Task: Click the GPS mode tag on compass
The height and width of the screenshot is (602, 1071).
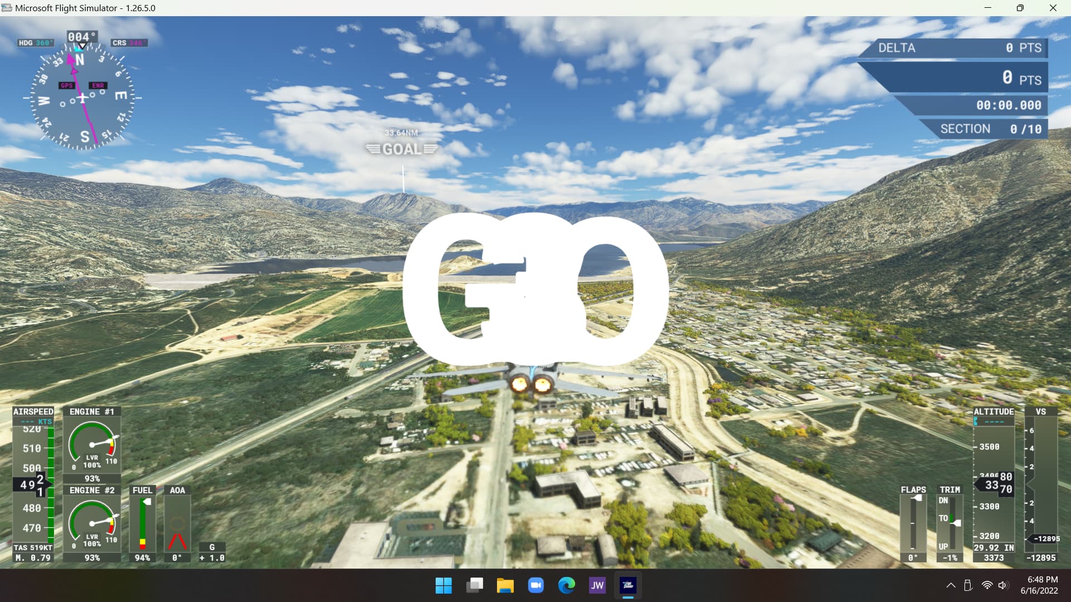Action: pyautogui.click(x=67, y=85)
